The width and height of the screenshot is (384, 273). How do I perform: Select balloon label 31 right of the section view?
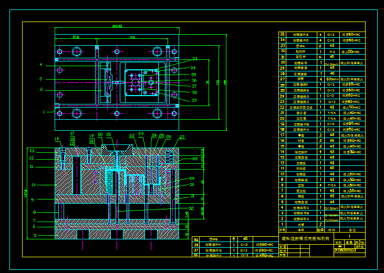pos(192,196)
